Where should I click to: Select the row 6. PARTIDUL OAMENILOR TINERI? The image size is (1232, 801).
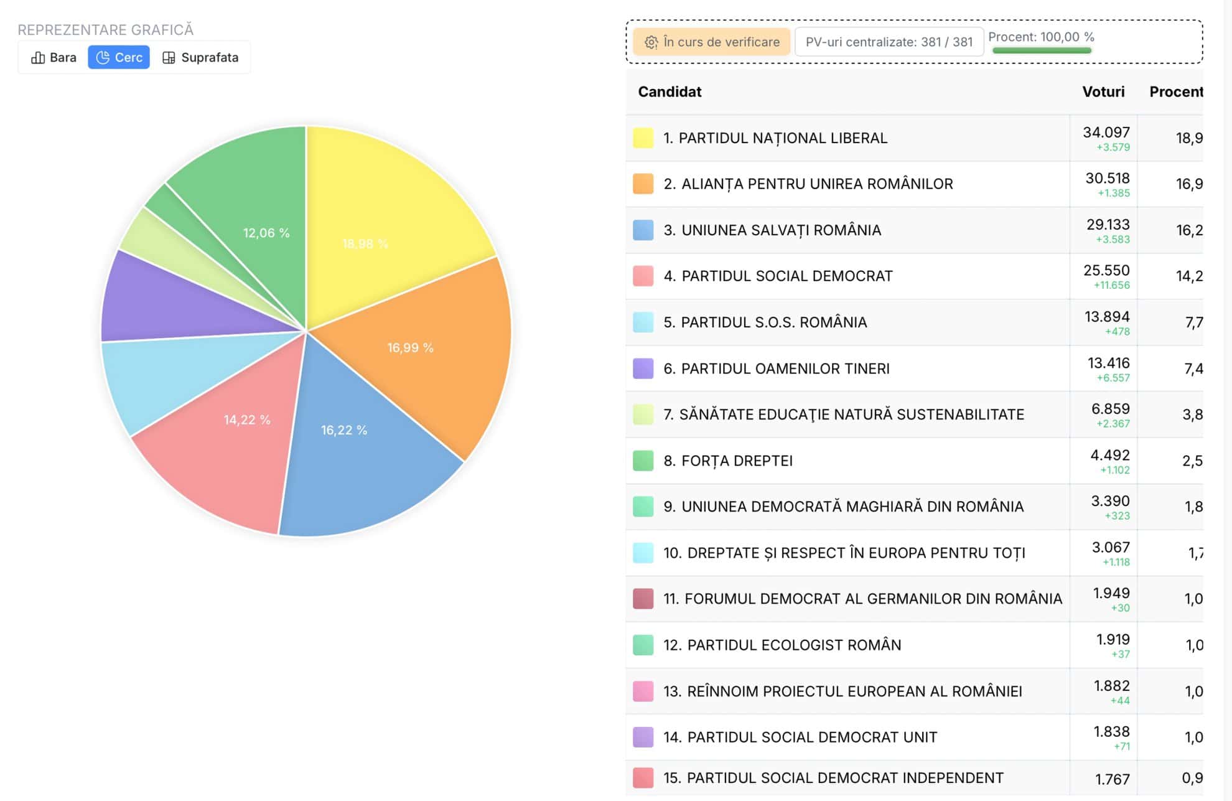(x=914, y=368)
